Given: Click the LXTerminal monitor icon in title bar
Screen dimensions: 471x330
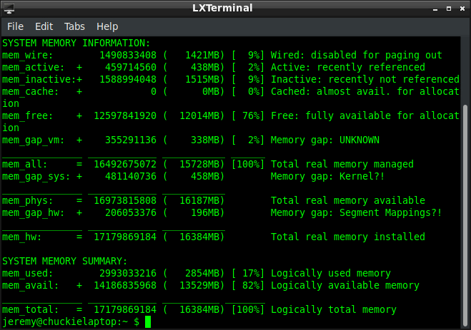Looking at the screenshot, I should tap(9, 9).
